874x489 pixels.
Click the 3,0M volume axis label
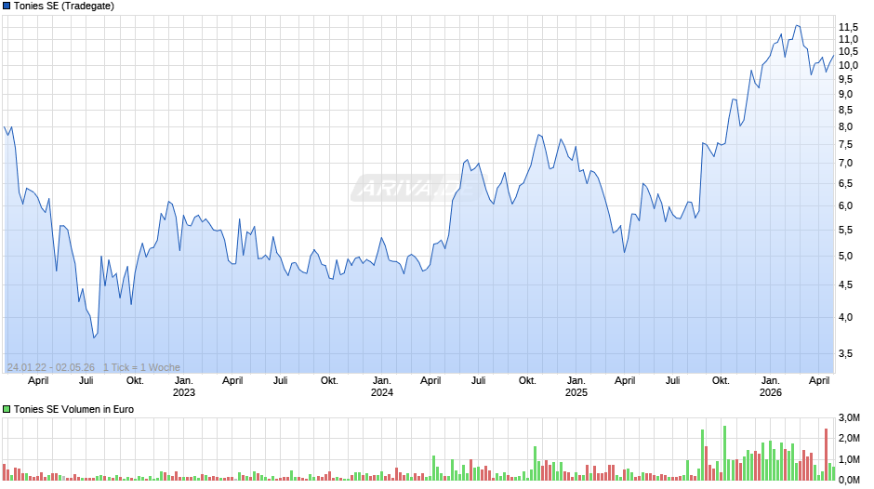click(x=849, y=417)
